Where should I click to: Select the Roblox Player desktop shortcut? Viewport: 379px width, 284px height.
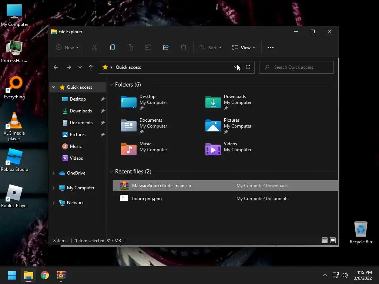pyautogui.click(x=14, y=196)
